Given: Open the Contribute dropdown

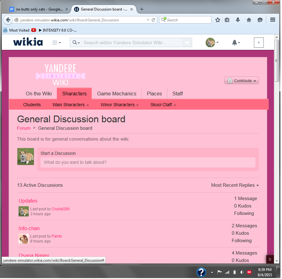Looking at the screenshot, I should point(241,81).
